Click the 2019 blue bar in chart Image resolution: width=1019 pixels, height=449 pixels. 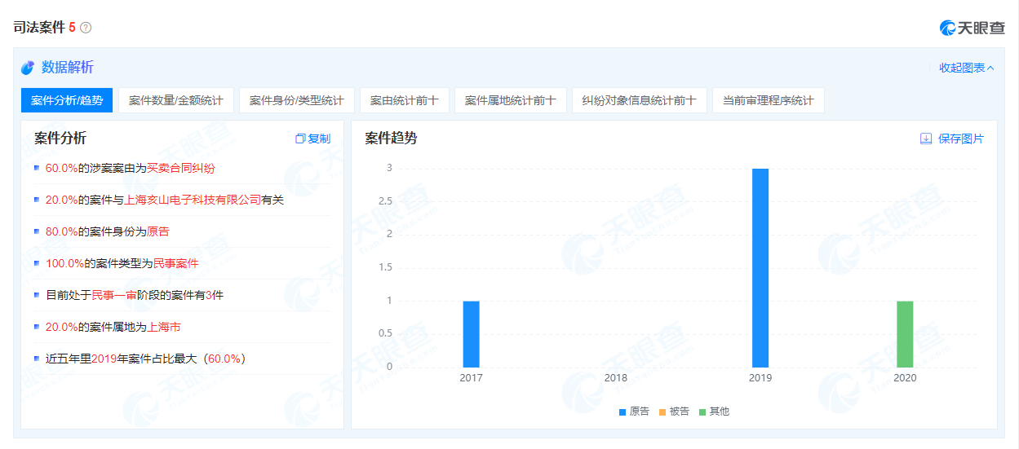click(760, 267)
